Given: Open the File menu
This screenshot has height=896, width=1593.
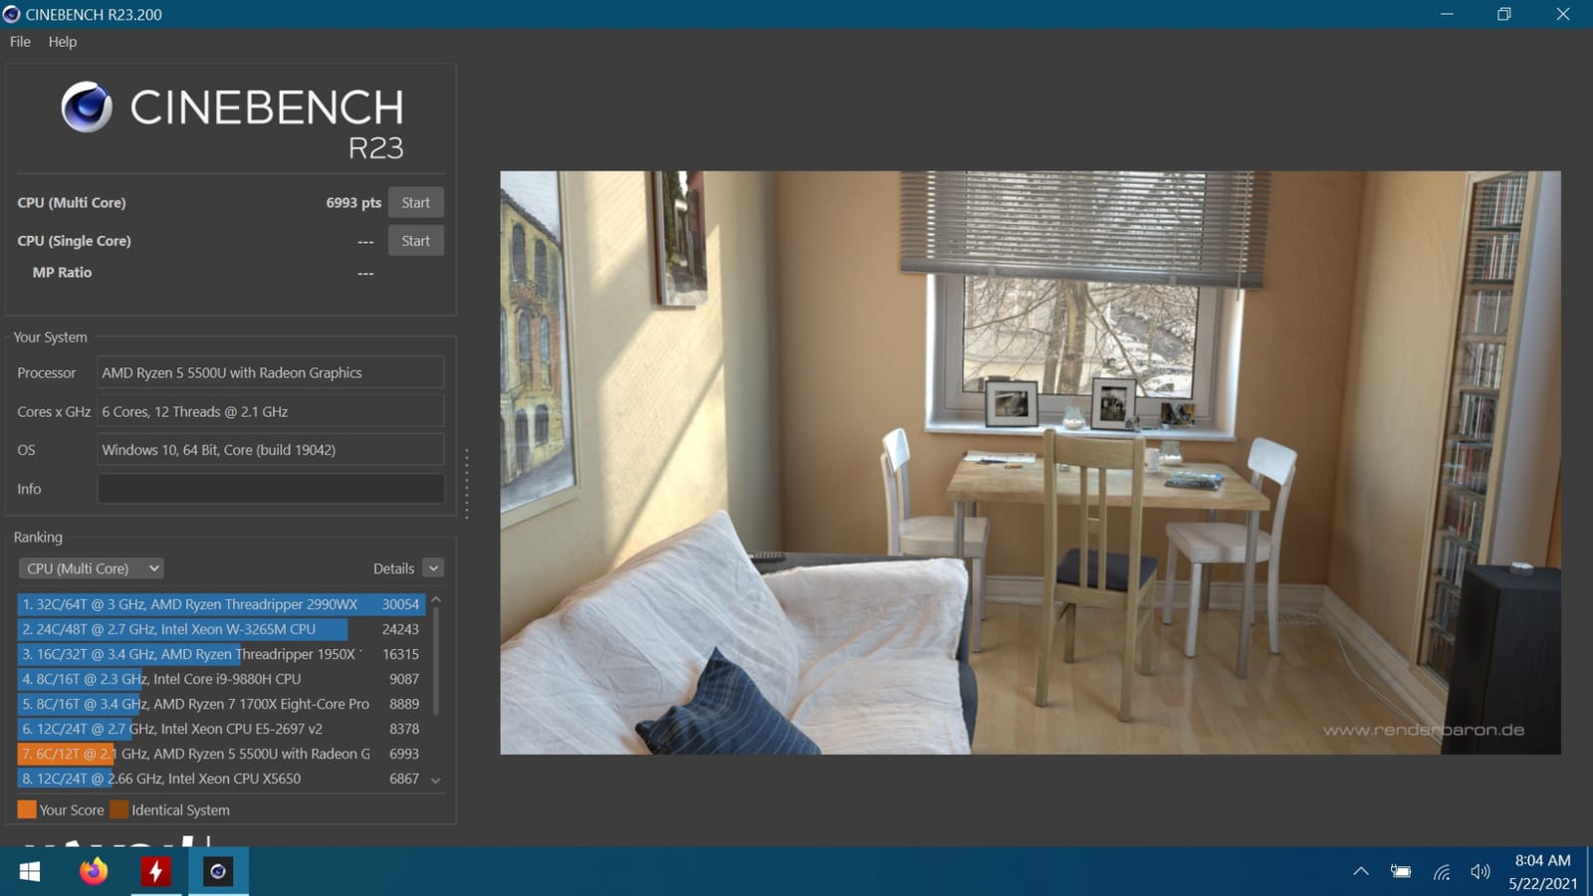Looking at the screenshot, I should point(20,42).
